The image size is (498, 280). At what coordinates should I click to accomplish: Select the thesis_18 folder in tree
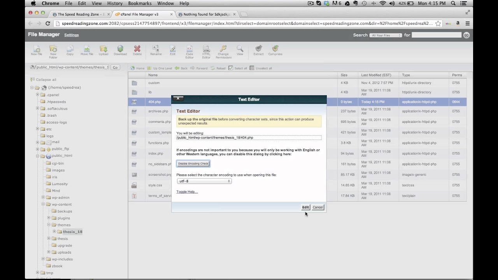(x=72, y=232)
